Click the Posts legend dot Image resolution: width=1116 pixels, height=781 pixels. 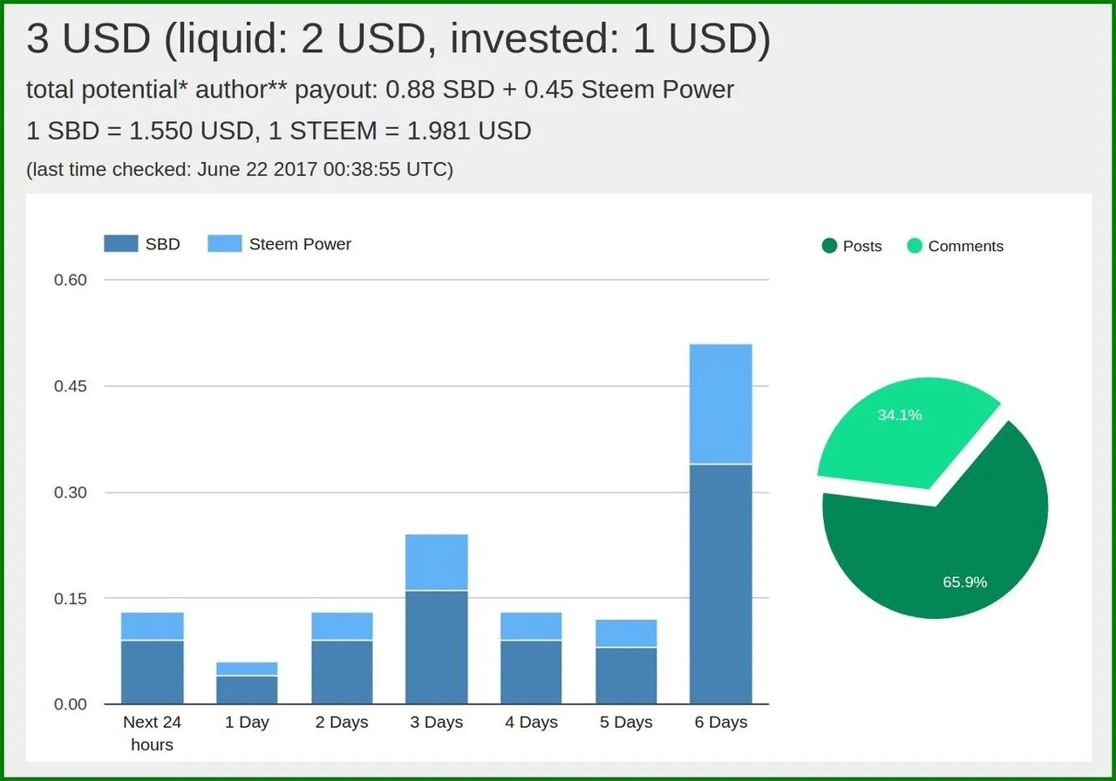coord(829,246)
